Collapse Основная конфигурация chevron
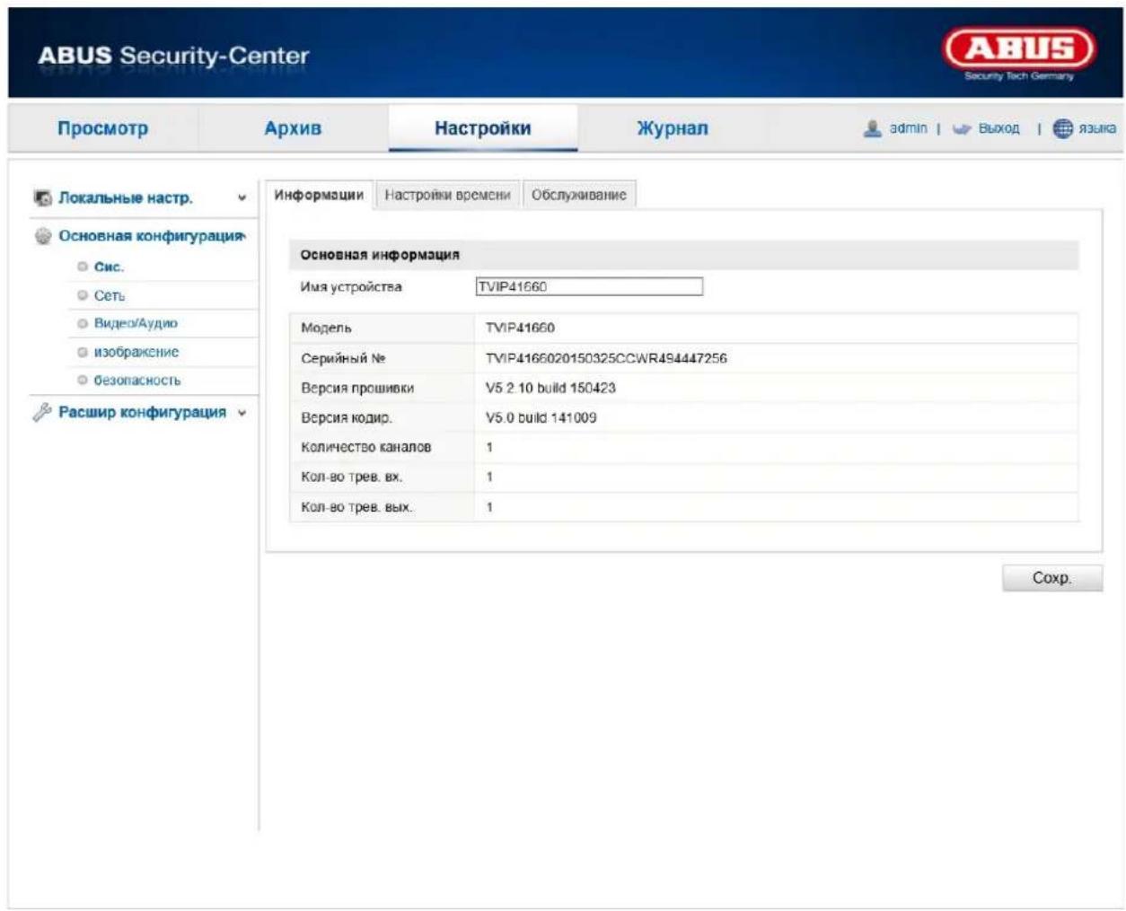 point(242,236)
